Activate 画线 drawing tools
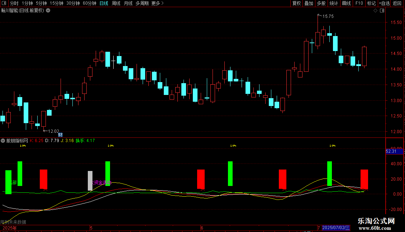This screenshot has width=405, height=232. click(346, 3)
